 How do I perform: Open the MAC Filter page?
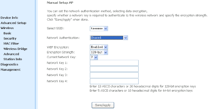pos(11,44)
